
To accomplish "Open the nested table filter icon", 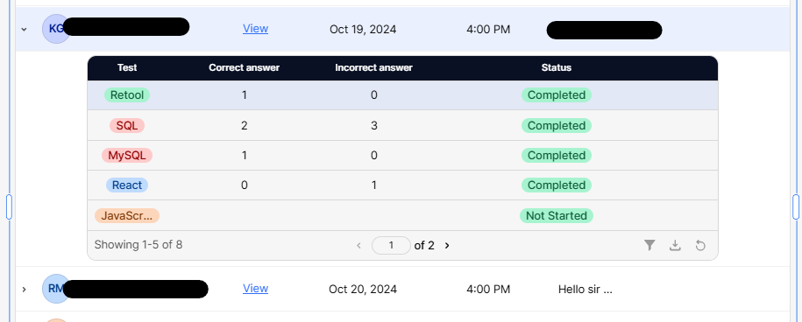I will (649, 246).
